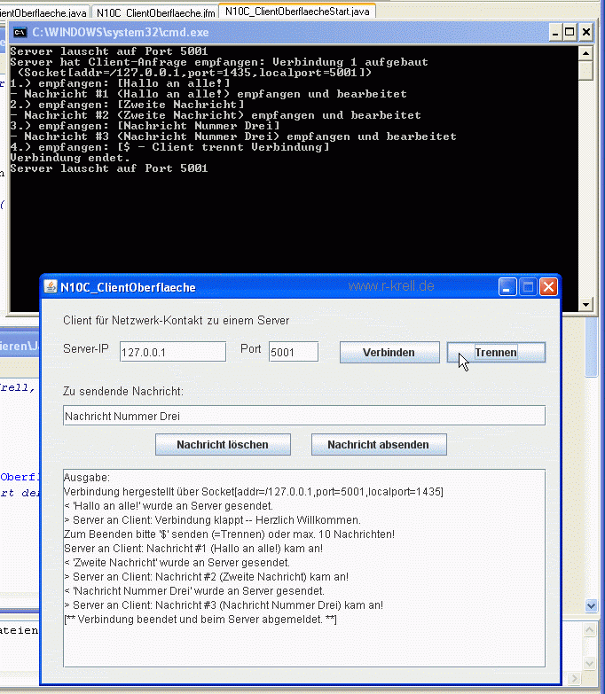Click the Trennen button to disconnect
Viewport: 605px width, 694px height.
(x=496, y=352)
